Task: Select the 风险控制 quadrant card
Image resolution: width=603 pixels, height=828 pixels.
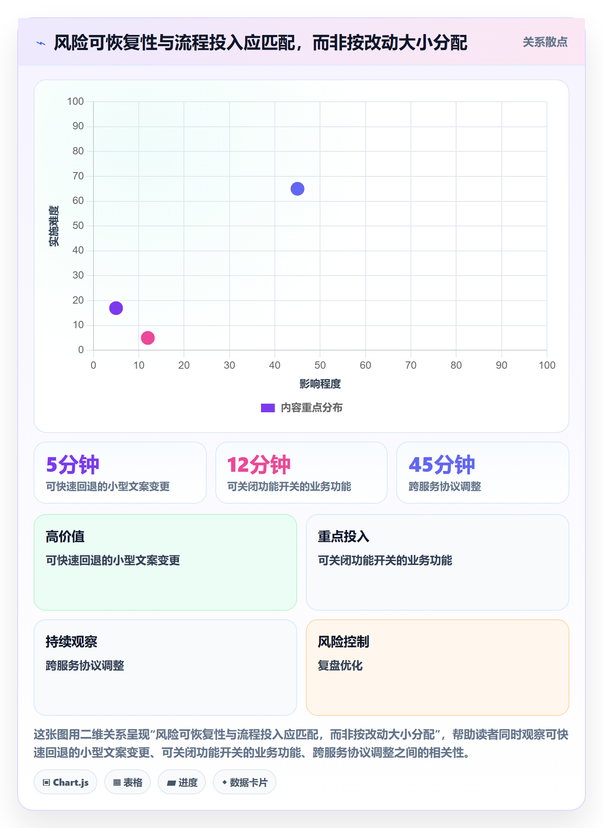Action: [438, 668]
